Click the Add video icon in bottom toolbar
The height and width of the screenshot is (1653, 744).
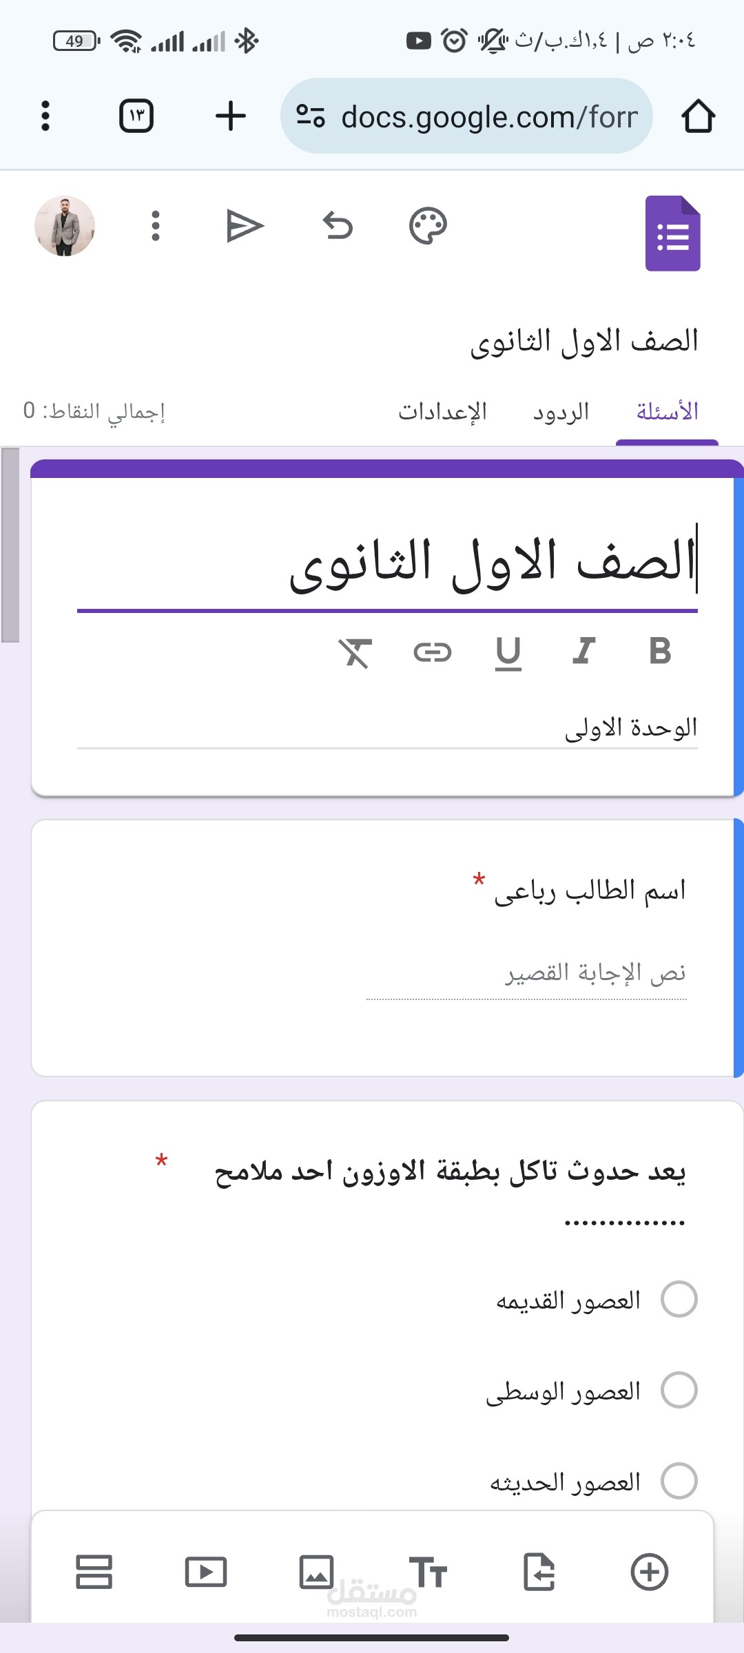point(206,1572)
